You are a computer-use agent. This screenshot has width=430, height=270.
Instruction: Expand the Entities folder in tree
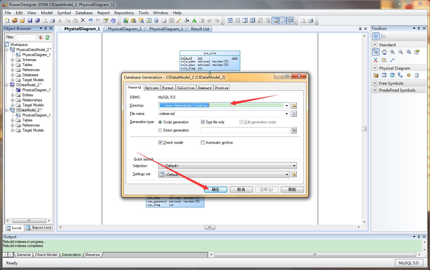point(13,95)
